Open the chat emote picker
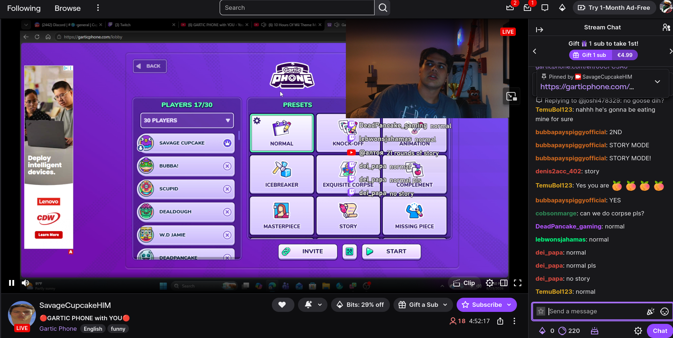 point(664,311)
